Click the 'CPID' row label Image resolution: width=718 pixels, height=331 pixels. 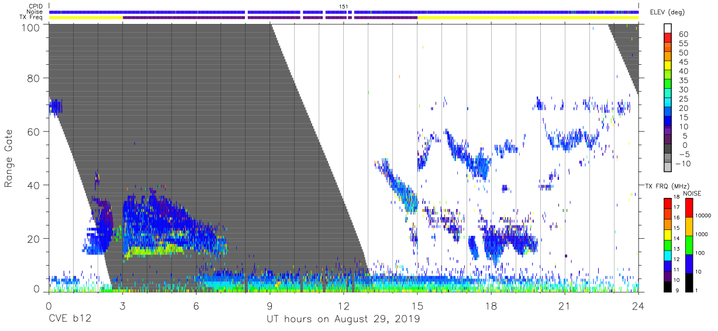(34, 6)
